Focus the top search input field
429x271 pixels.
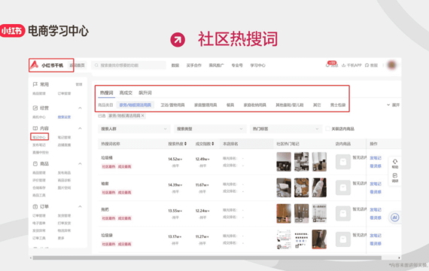point(129,65)
